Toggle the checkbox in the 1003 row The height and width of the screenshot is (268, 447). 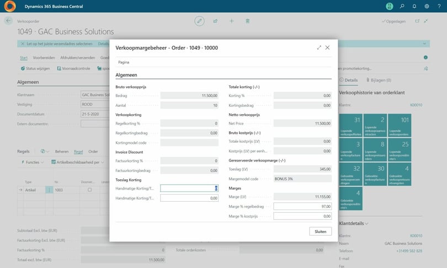point(90,190)
